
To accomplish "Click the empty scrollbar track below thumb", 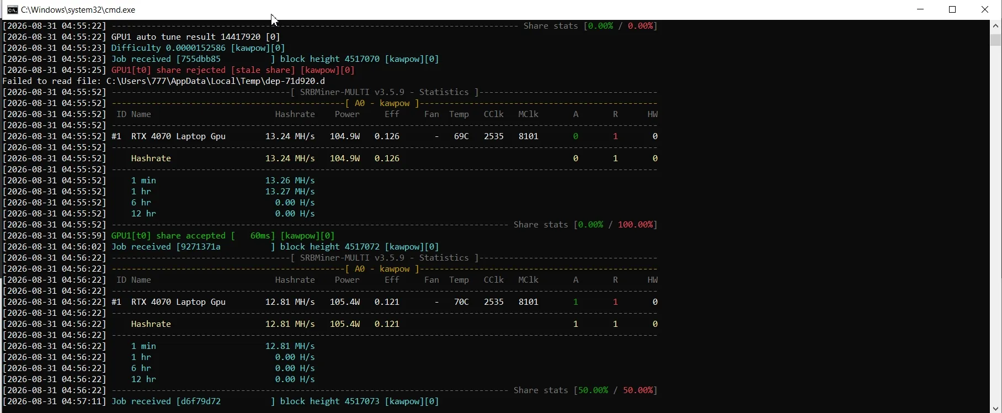I will click(x=996, y=221).
